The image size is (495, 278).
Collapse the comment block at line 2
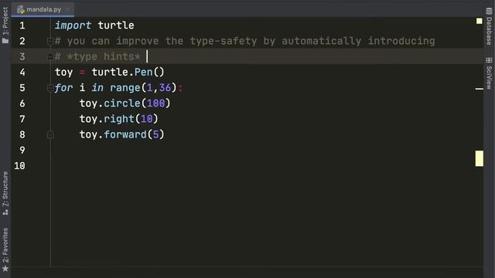tap(50, 41)
